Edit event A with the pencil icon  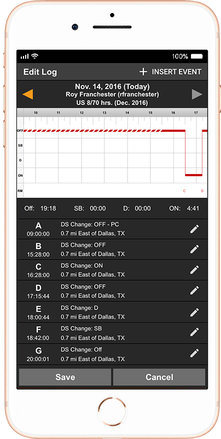pos(195,229)
